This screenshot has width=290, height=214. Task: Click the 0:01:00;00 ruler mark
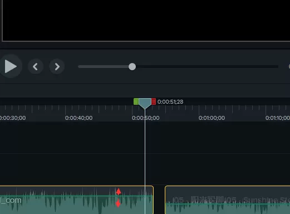tap(212, 118)
